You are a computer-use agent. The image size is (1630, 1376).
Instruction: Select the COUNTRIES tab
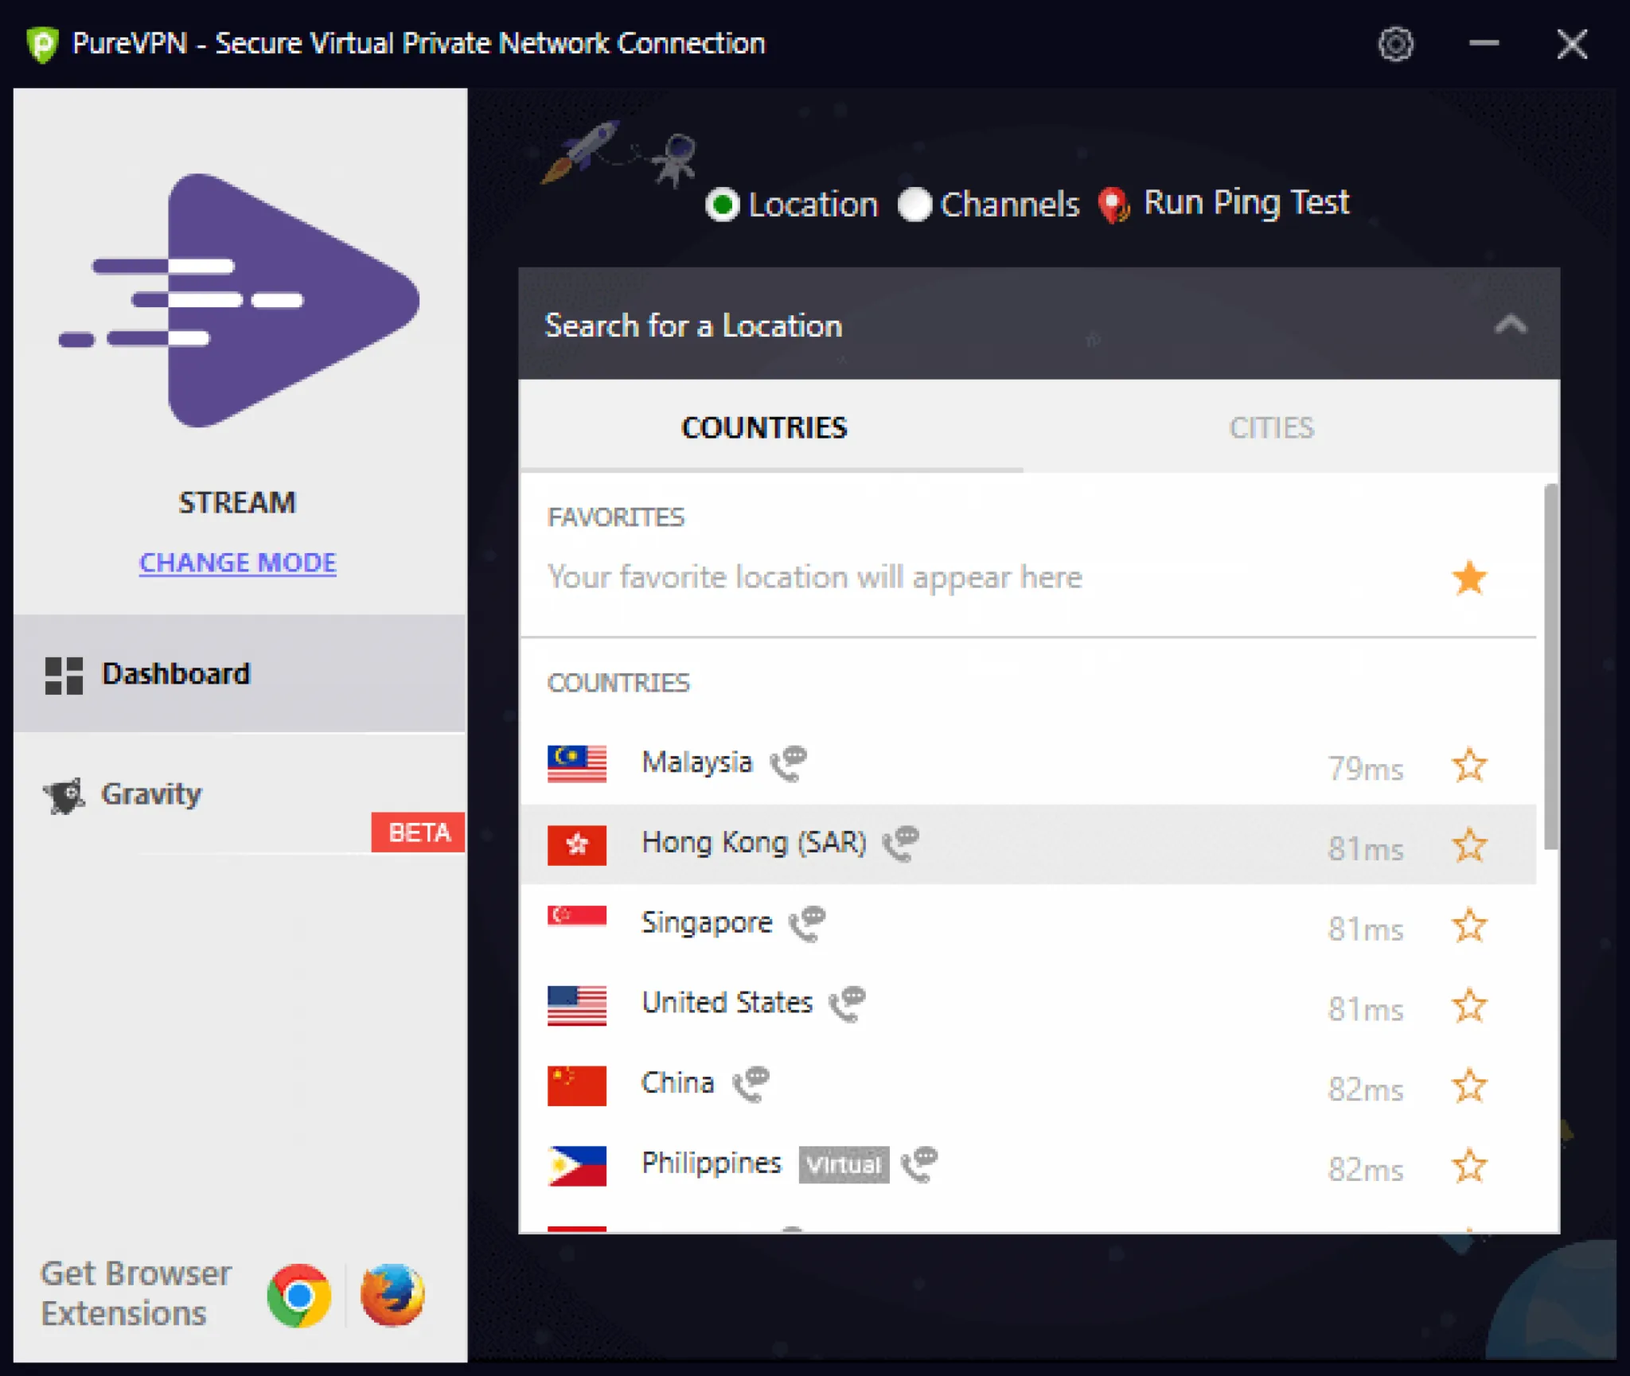click(764, 427)
